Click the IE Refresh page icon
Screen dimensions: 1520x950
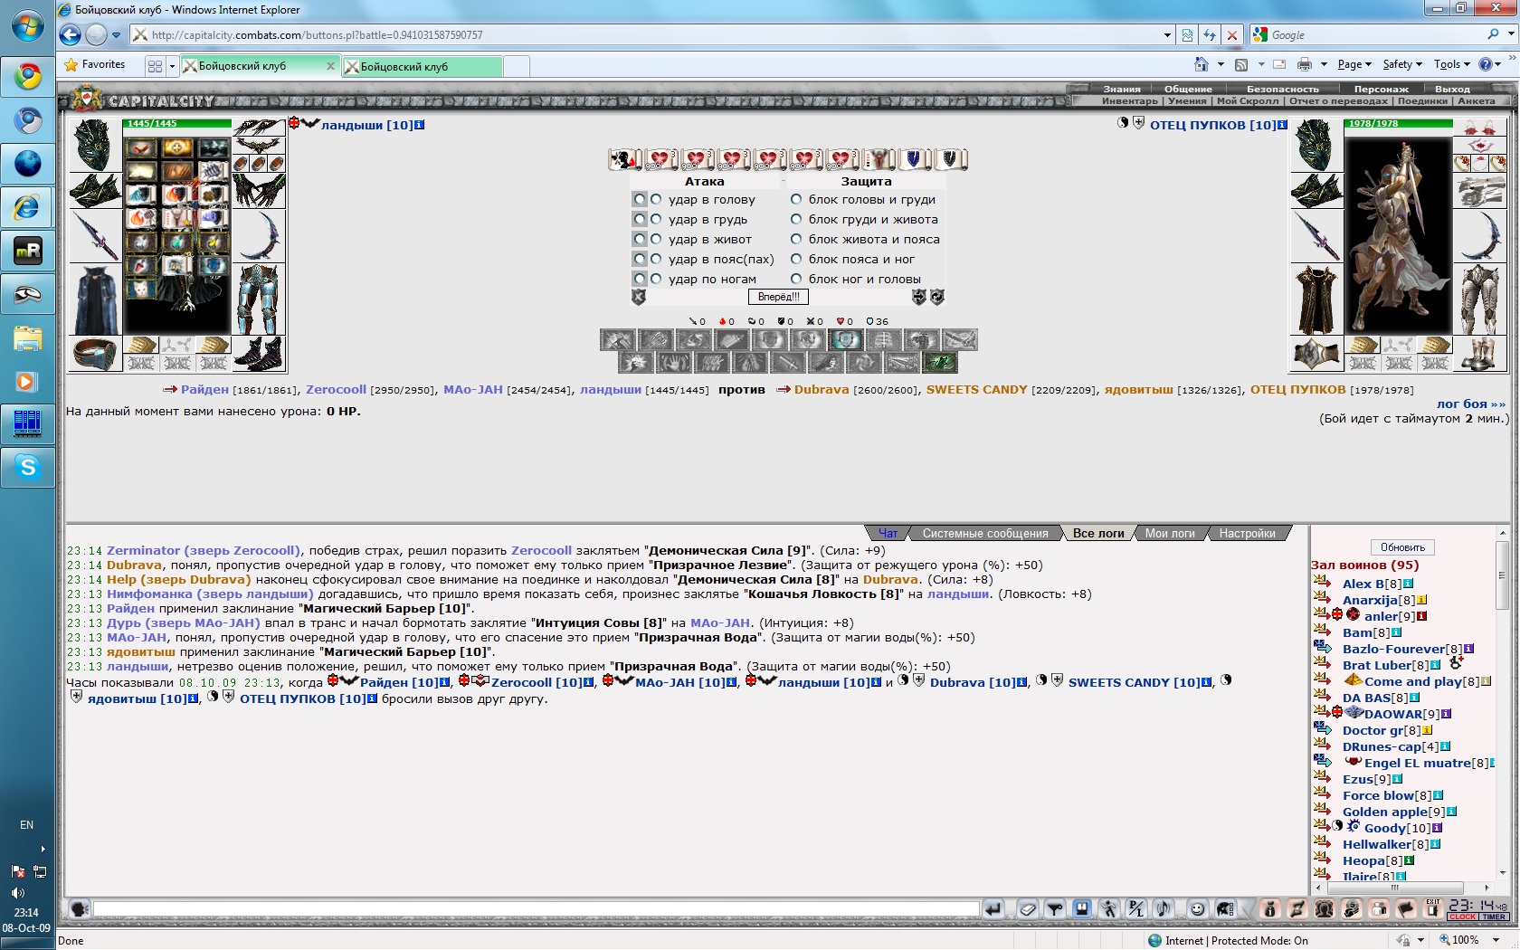pyautogui.click(x=1210, y=35)
